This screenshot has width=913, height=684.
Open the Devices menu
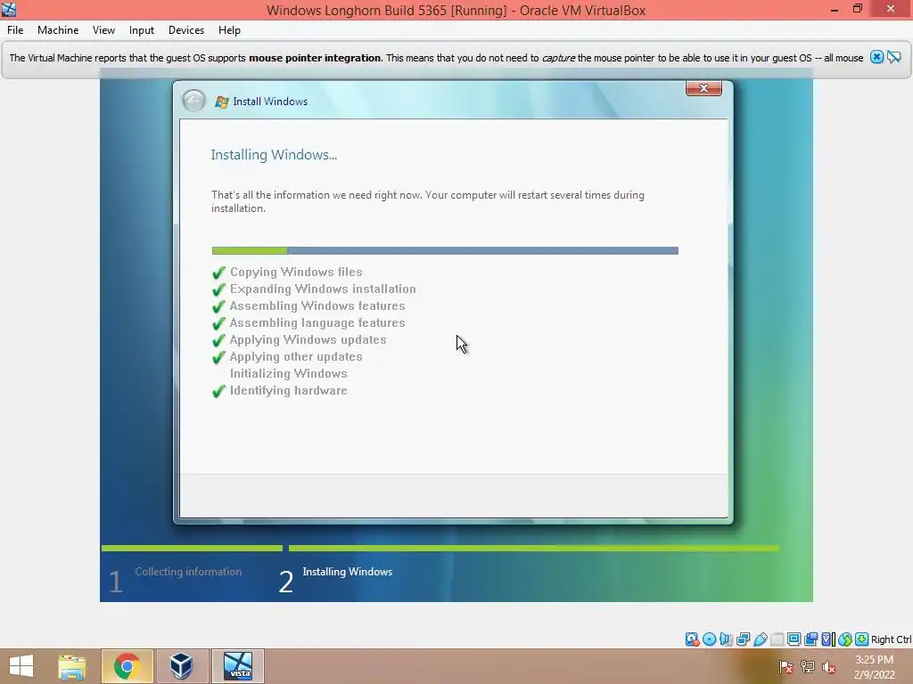[185, 30]
